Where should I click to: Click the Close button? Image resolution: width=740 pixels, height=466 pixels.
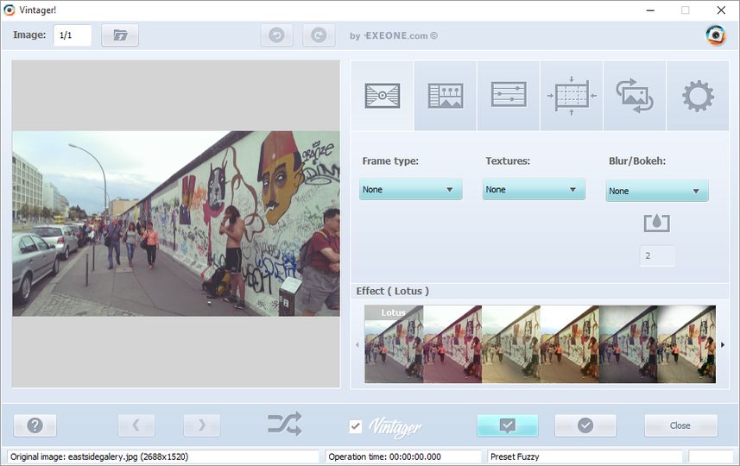(x=680, y=425)
